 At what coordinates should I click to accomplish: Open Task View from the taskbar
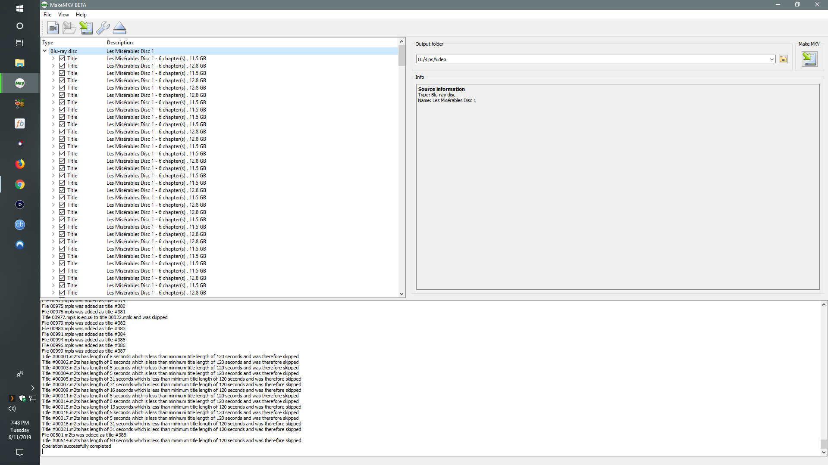(20, 43)
